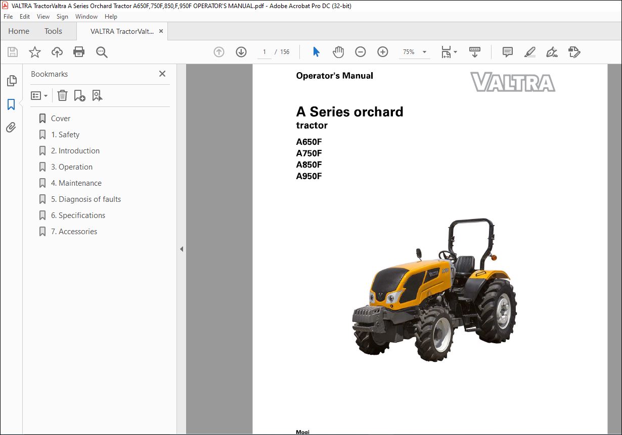Open Page Thumbnails panel icon
622x435 pixels.
[11, 81]
